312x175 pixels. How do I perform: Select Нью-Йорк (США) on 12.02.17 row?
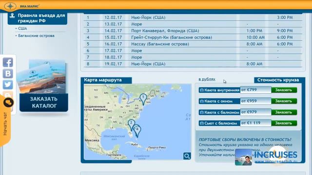coord(148,17)
